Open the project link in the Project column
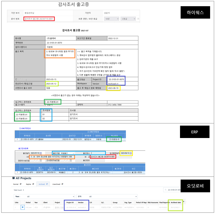The height and width of the screenshot is (214, 216). point(57,207)
